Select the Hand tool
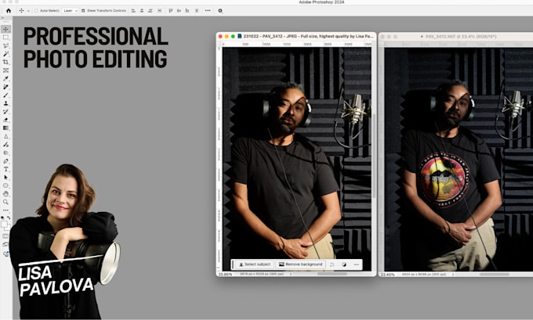The height and width of the screenshot is (320, 533). (x=5, y=194)
